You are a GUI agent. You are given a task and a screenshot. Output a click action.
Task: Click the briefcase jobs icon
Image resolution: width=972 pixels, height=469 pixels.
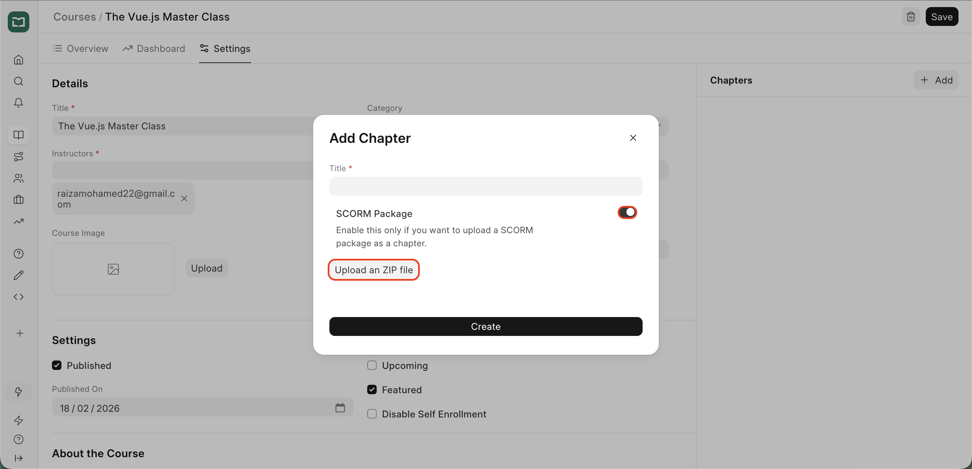pyautogui.click(x=19, y=200)
